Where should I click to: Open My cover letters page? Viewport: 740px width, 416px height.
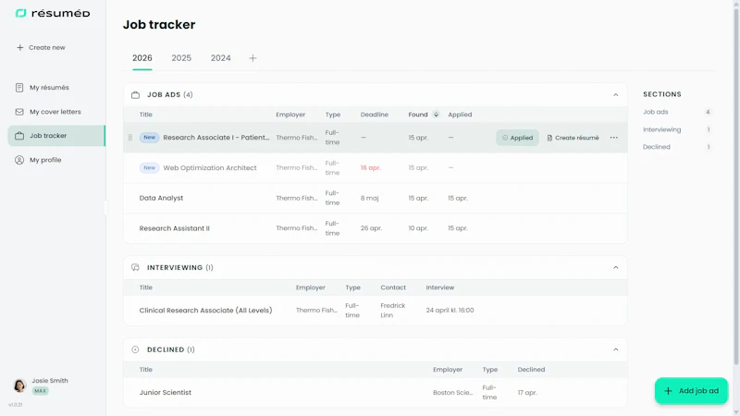(x=56, y=112)
